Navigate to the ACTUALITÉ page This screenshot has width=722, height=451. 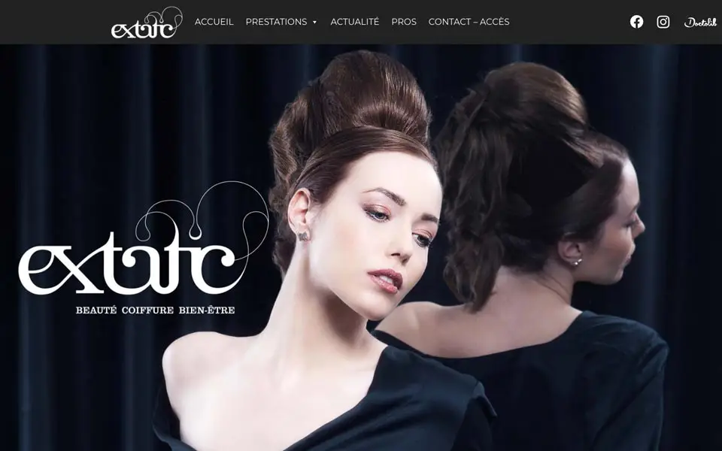pyautogui.click(x=354, y=22)
